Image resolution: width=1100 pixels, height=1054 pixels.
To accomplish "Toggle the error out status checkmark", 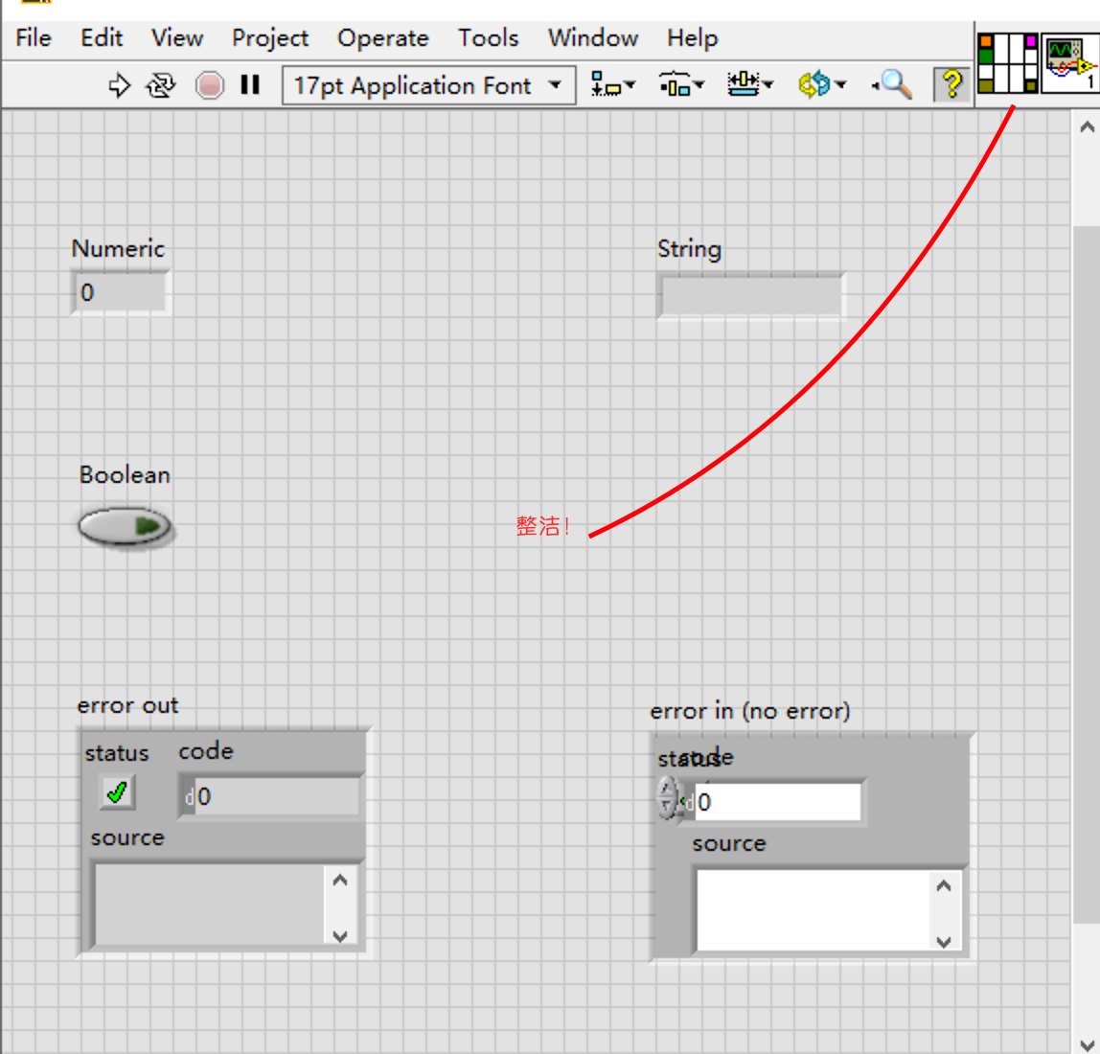I will [117, 793].
